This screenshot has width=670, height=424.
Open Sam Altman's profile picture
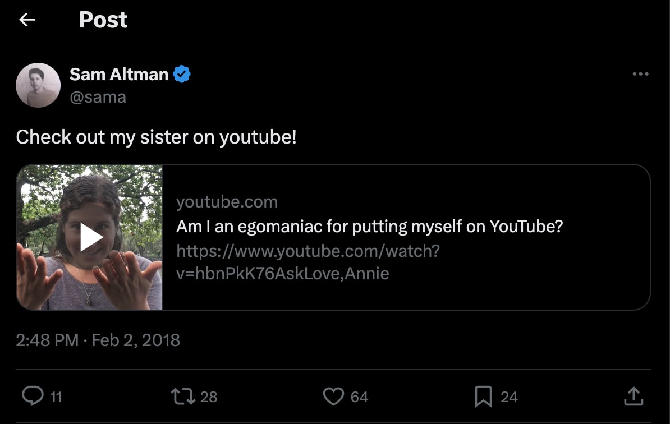pyautogui.click(x=38, y=85)
